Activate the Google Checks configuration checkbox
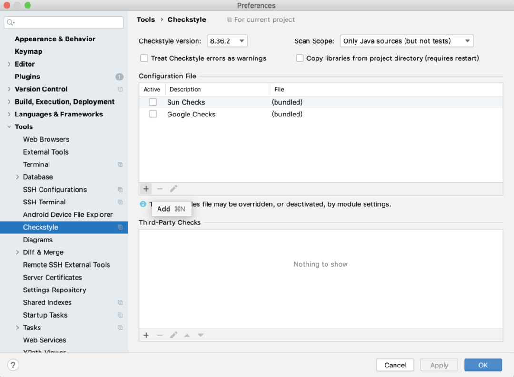This screenshot has width=514, height=377. pyautogui.click(x=153, y=114)
